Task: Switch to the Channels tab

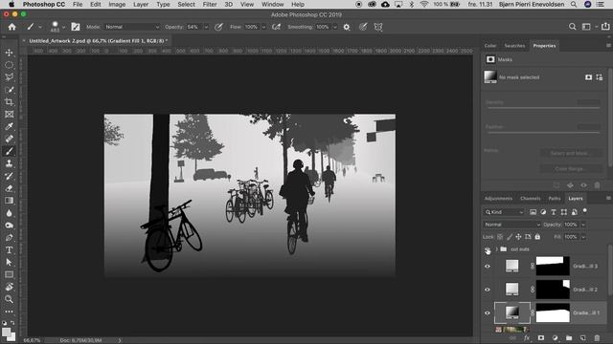Action: (530, 199)
